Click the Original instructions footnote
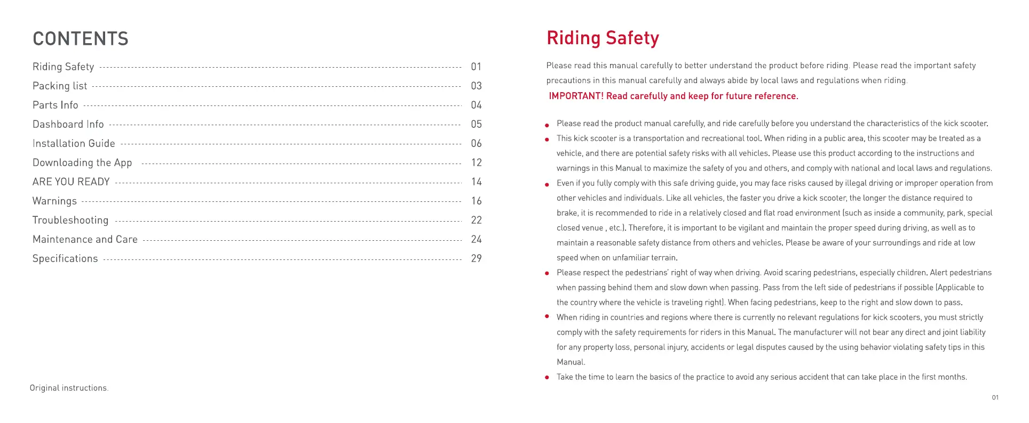1029x423 pixels. tap(69, 388)
